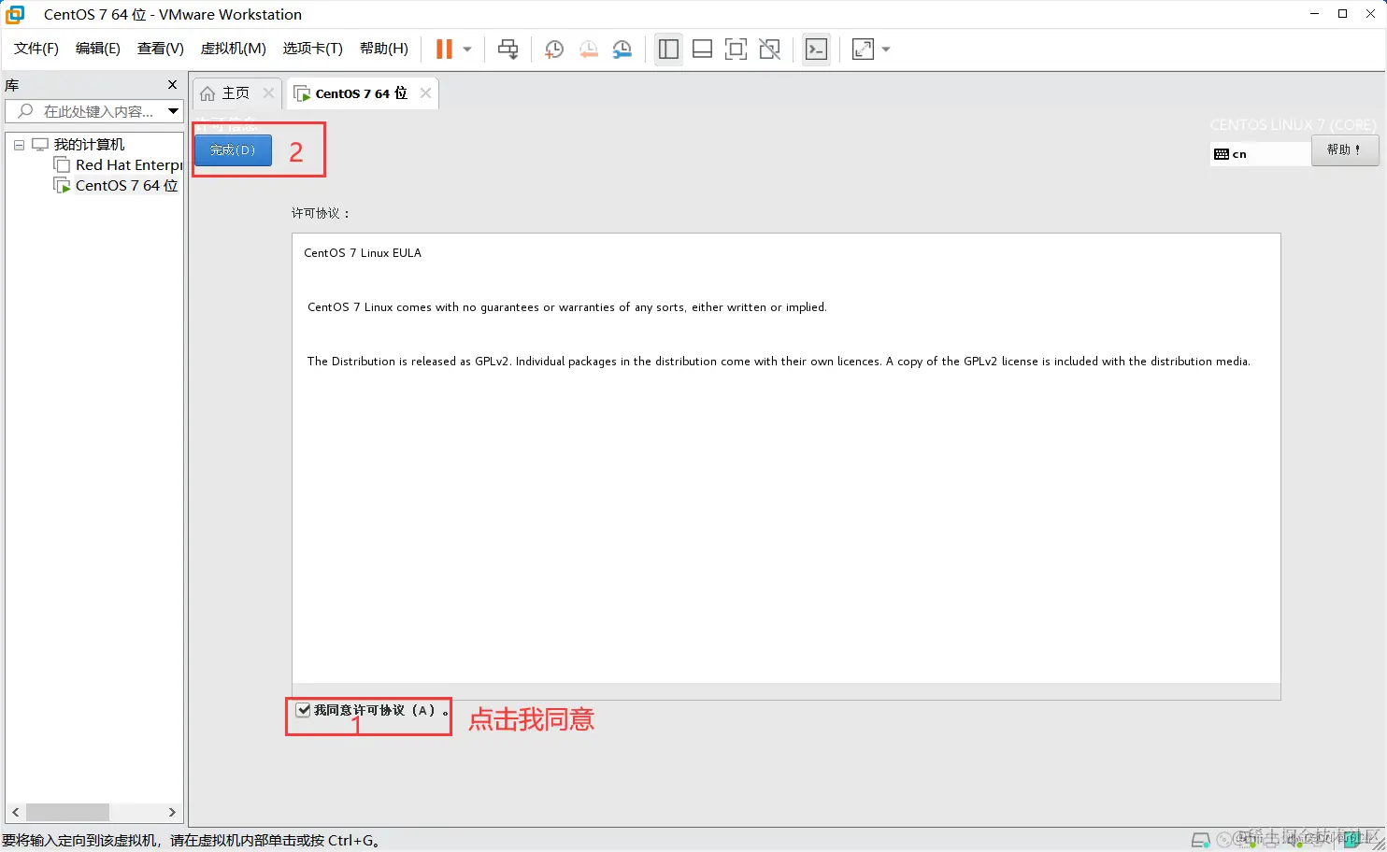The width and height of the screenshot is (1387, 852).
Task: Toggle the thumbnail bar view
Action: pos(702,50)
